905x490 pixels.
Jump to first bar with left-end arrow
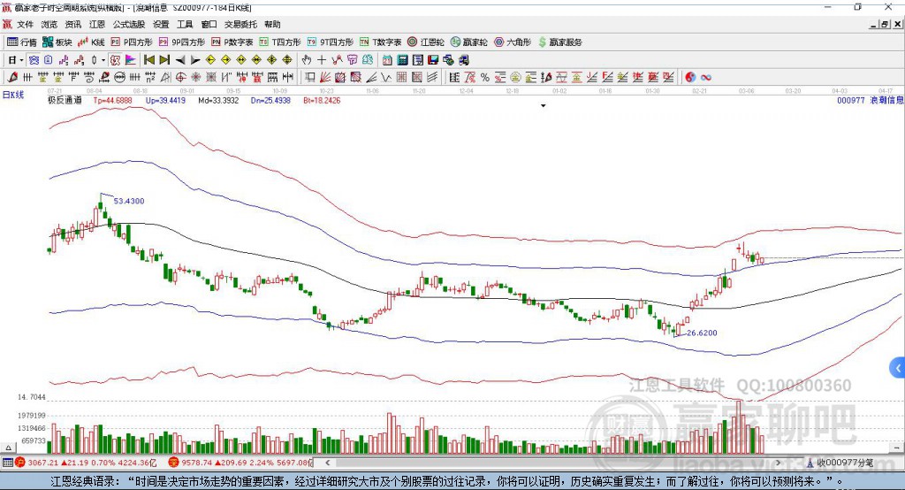click(148, 60)
